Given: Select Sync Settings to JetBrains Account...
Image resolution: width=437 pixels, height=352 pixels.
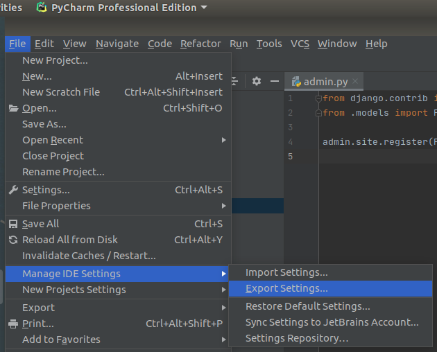Looking at the screenshot, I should 331,322.
